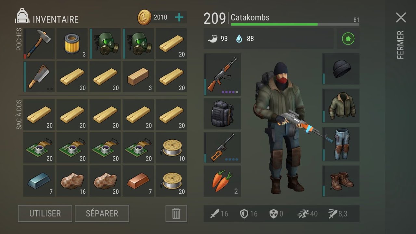Select the equipped black beanie hat

(341, 69)
